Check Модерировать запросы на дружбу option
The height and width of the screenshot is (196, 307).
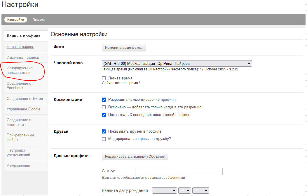pyautogui.click(x=104, y=139)
